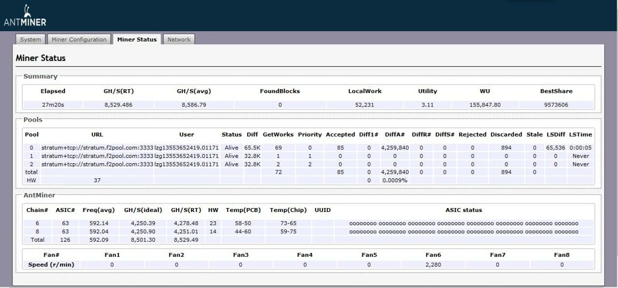Click total GH/S(ideal) 8,501.30
618x288 pixels.
[x=142, y=239]
